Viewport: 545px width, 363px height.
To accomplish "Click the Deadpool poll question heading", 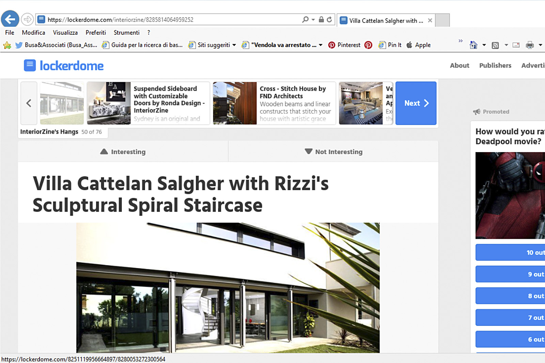I will point(510,136).
